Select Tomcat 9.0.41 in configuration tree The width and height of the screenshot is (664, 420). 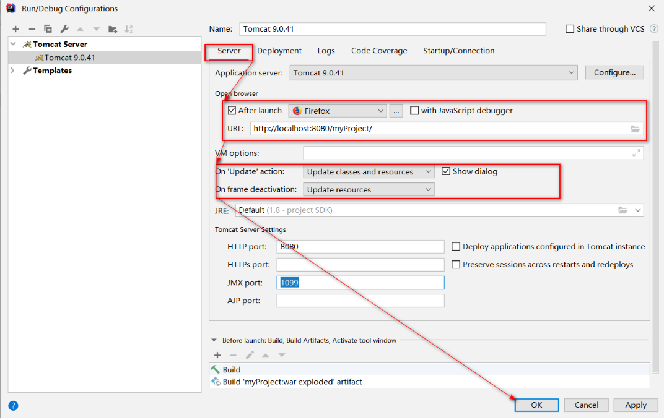click(x=105, y=58)
